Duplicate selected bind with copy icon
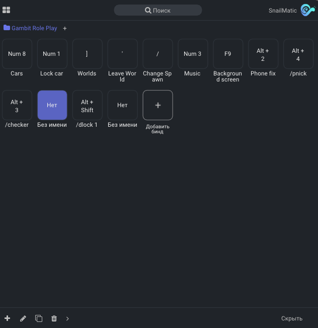 coord(39,318)
